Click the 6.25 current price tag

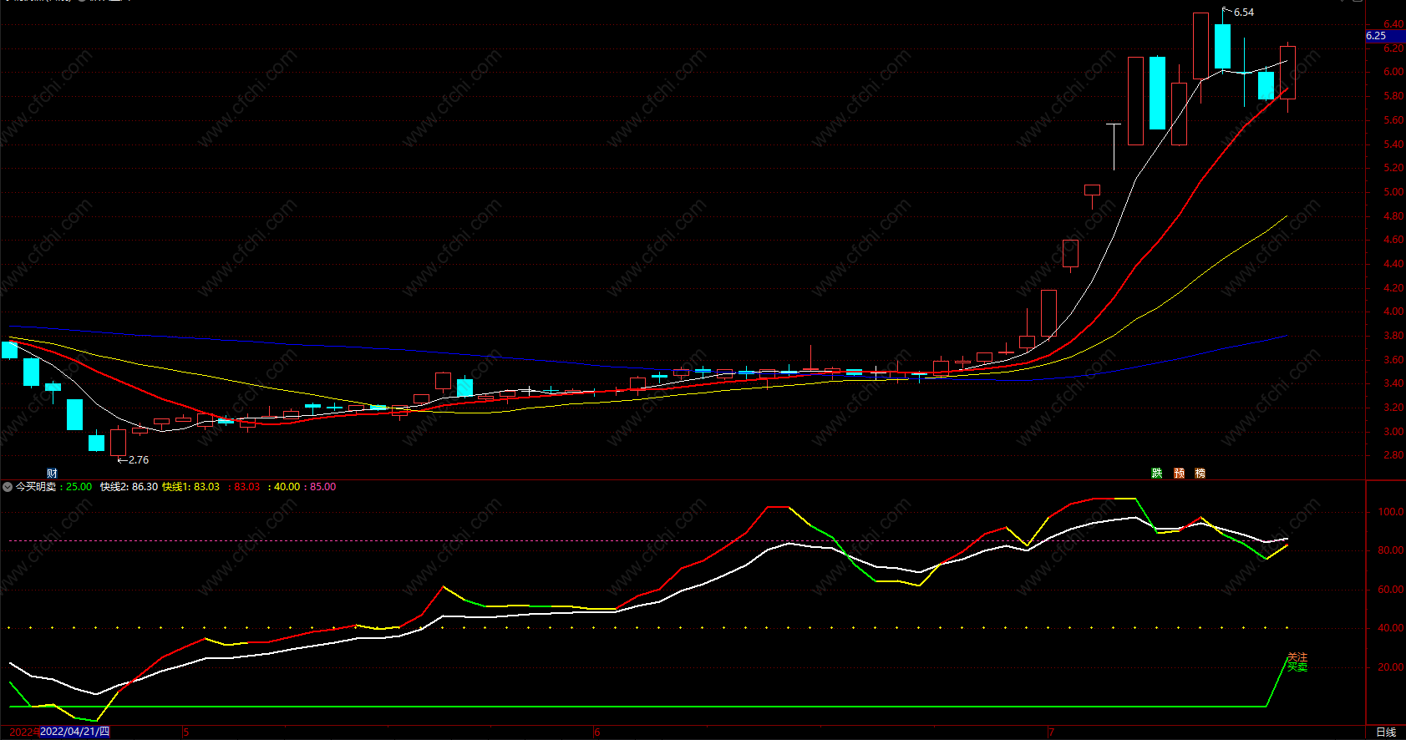1385,36
